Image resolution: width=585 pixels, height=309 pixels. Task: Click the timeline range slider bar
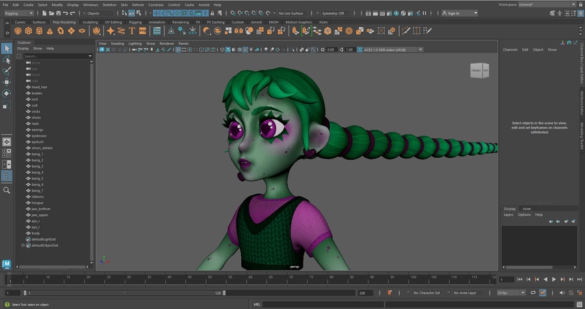[123, 293]
